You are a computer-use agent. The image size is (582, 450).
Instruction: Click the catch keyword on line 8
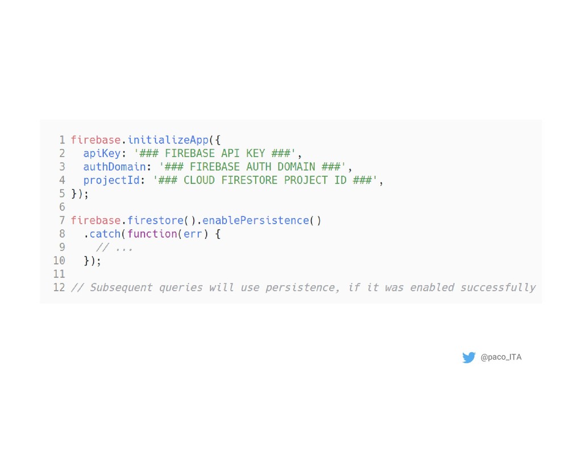[x=105, y=234]
